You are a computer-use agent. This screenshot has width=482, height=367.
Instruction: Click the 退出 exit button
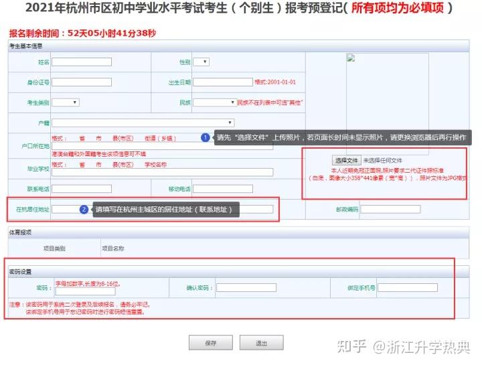point(261,343)
